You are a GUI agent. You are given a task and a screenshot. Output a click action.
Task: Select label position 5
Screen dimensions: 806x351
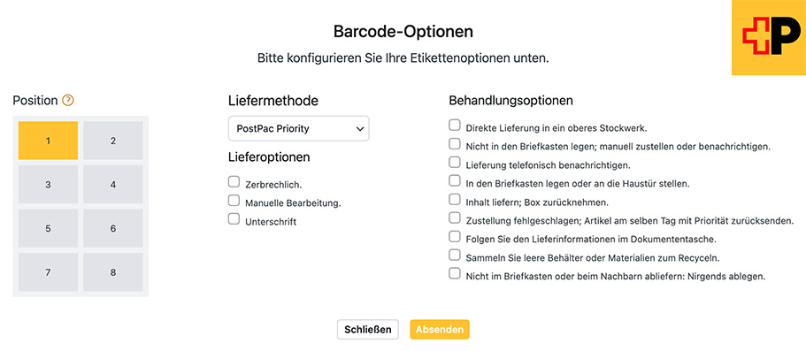pyautogui.click(x=48, y=228)
